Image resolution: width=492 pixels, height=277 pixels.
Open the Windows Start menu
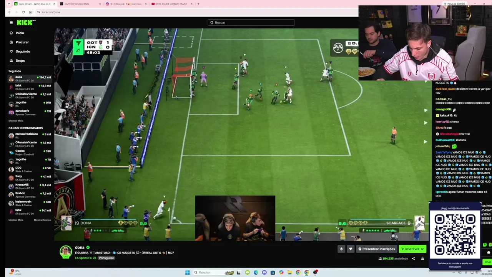pyautogui.click(x=187, y=272)
